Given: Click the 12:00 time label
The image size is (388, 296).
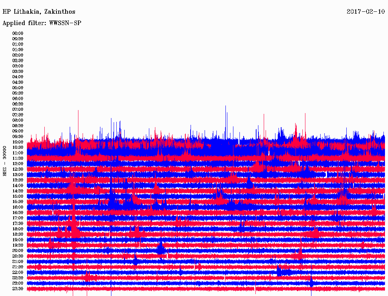Looking at the screenshot, I should (18, 164).
